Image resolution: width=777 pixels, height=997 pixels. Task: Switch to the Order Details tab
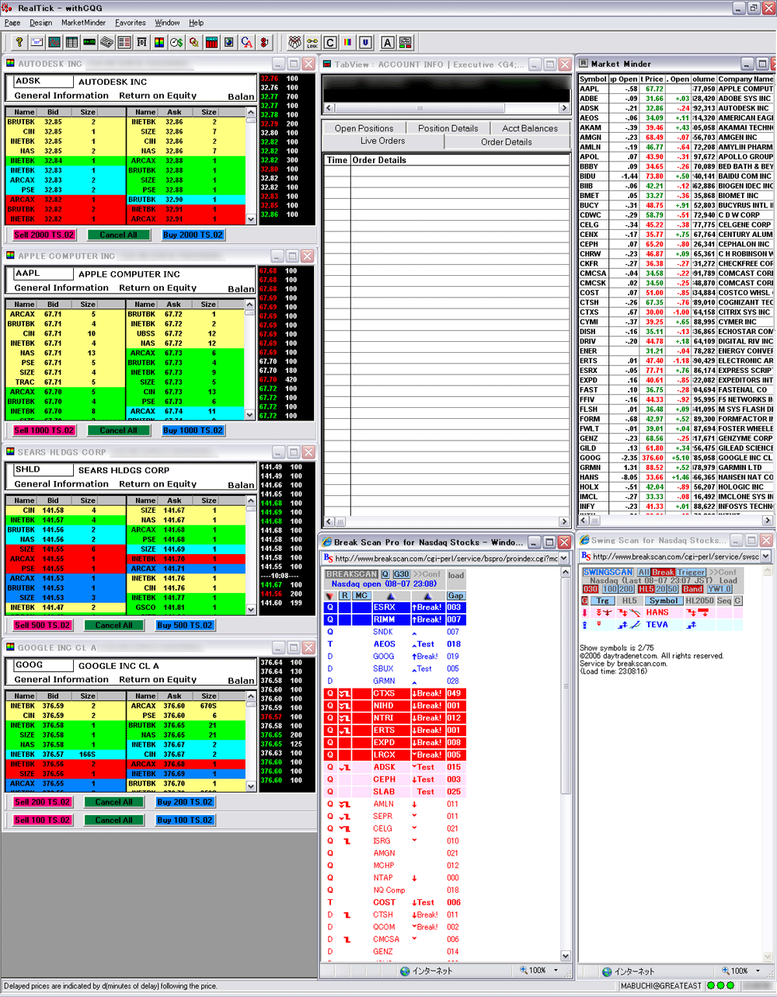[507, 142]
